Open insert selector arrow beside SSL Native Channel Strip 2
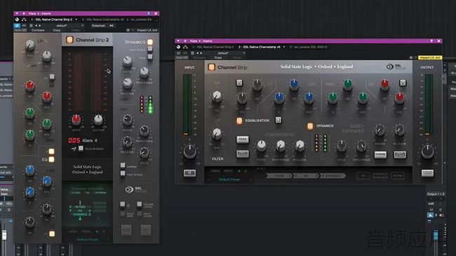The image size is (456, 256). pyautogui.click(x=76, y=20)
